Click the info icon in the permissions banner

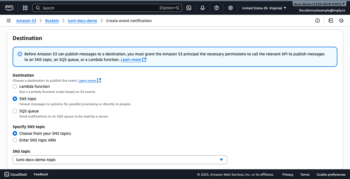20,54
